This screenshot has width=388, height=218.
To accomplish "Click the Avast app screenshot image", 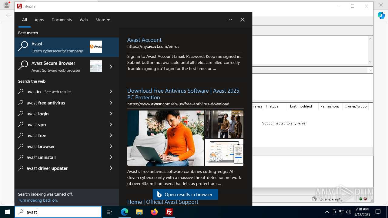I will 224,153.
